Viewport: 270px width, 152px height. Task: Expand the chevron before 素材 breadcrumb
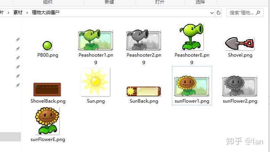pyautogui.click(x=8, y=13)
